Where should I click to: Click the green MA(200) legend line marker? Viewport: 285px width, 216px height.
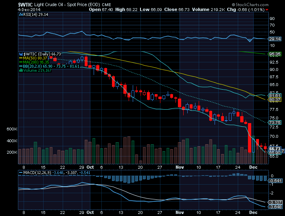click(21, 62)
